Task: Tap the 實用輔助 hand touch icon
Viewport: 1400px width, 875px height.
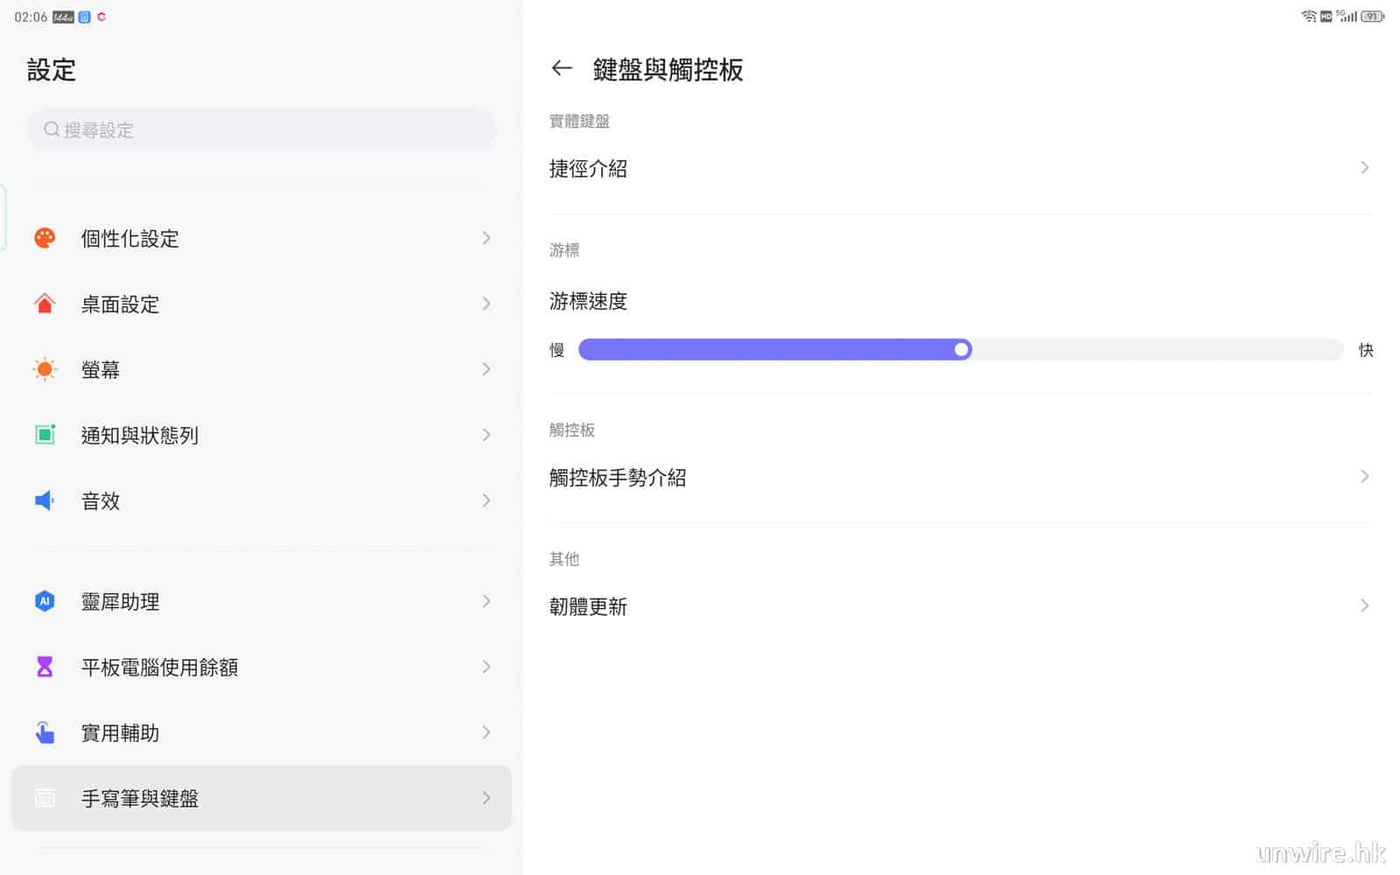Action: [45, 732]
